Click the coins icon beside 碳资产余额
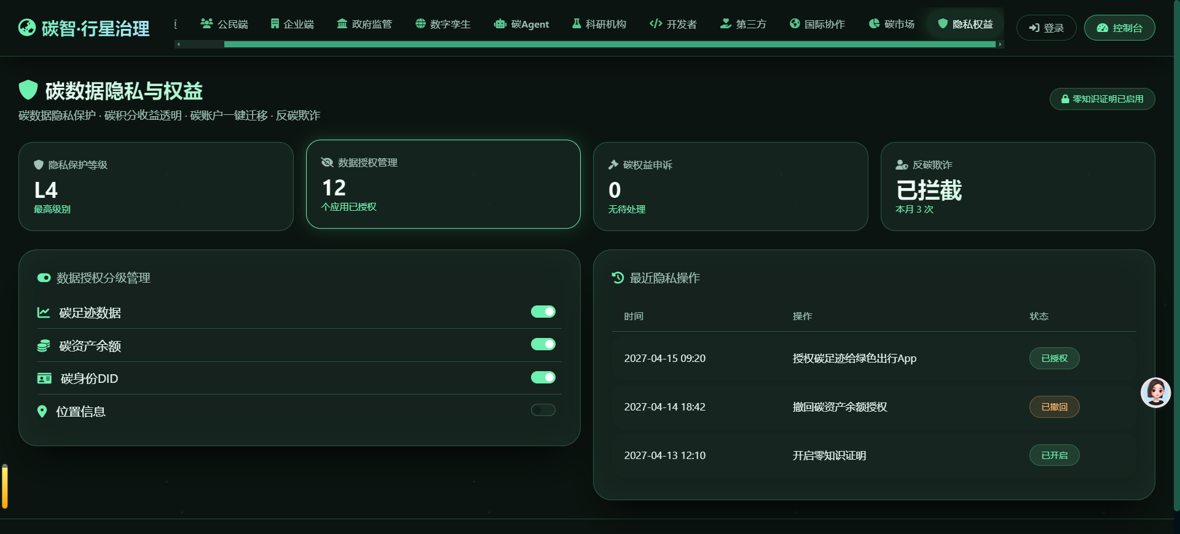The image size is (1180, 534). click(x=44, y=345)
